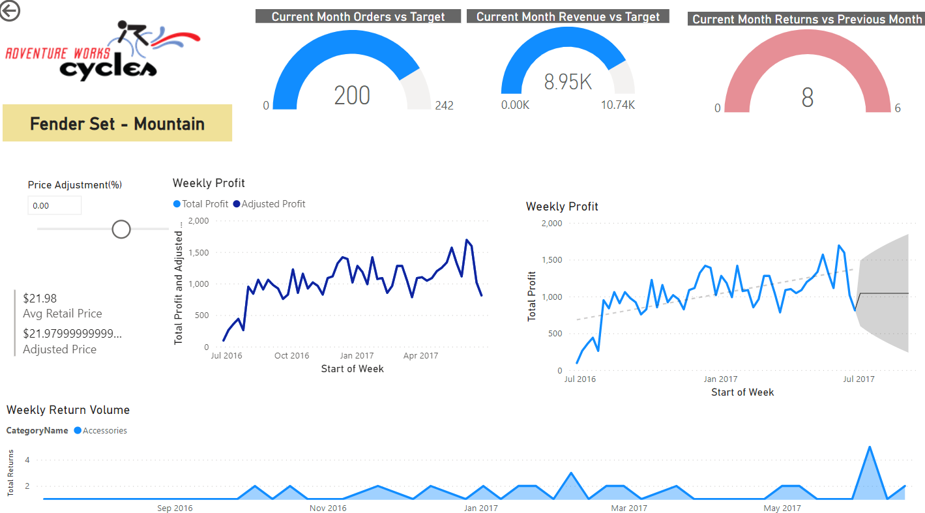
Task: Expand the CategoryName legend options
Action: coord(37,430)
